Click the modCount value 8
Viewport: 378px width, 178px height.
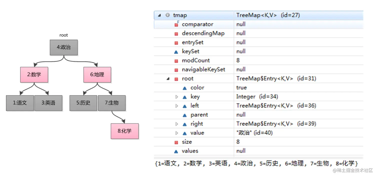[x=238, y=60]
